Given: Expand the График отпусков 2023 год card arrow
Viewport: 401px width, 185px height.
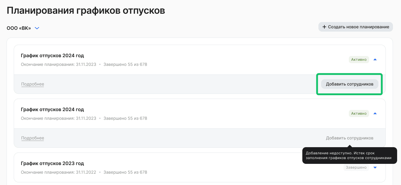Looking at the screenshot, I should pyautogui.click(x=375, y=167).
